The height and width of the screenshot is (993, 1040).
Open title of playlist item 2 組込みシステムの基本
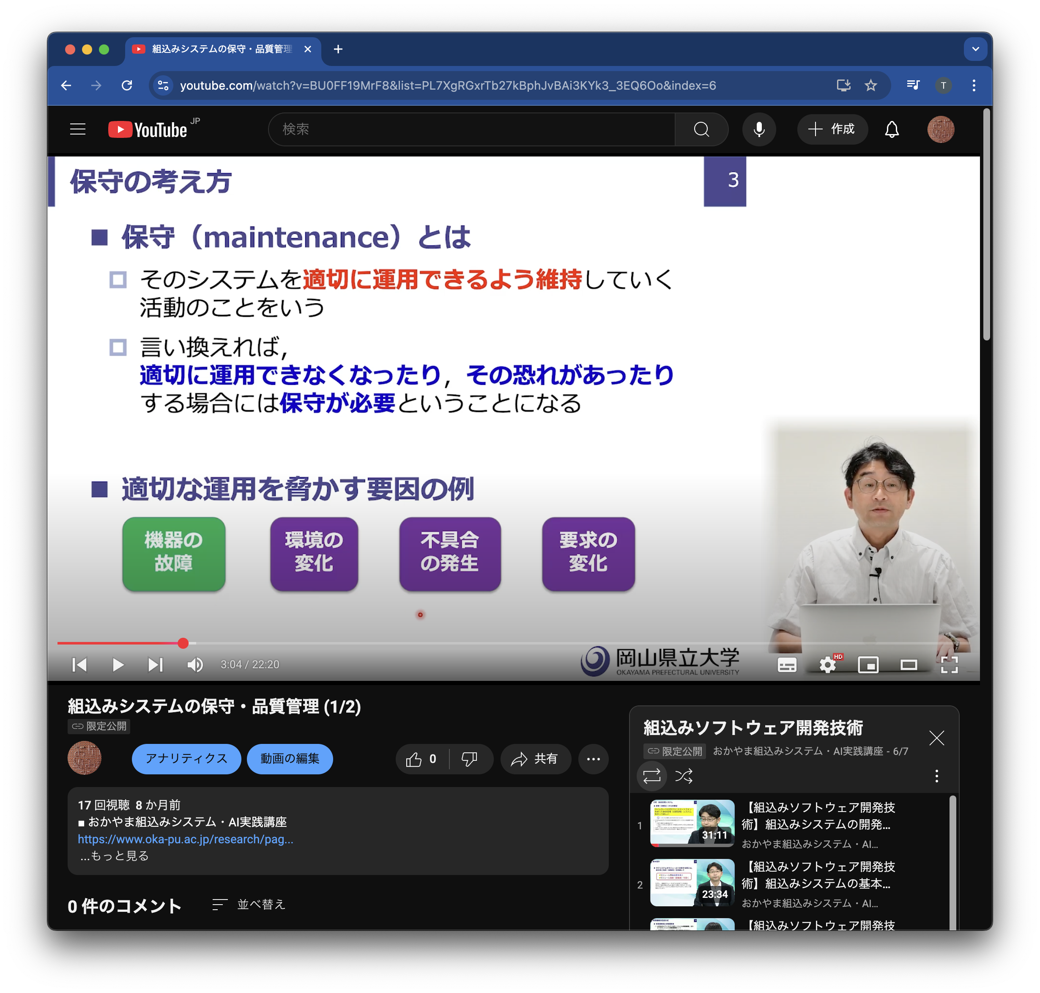[818, 875]
